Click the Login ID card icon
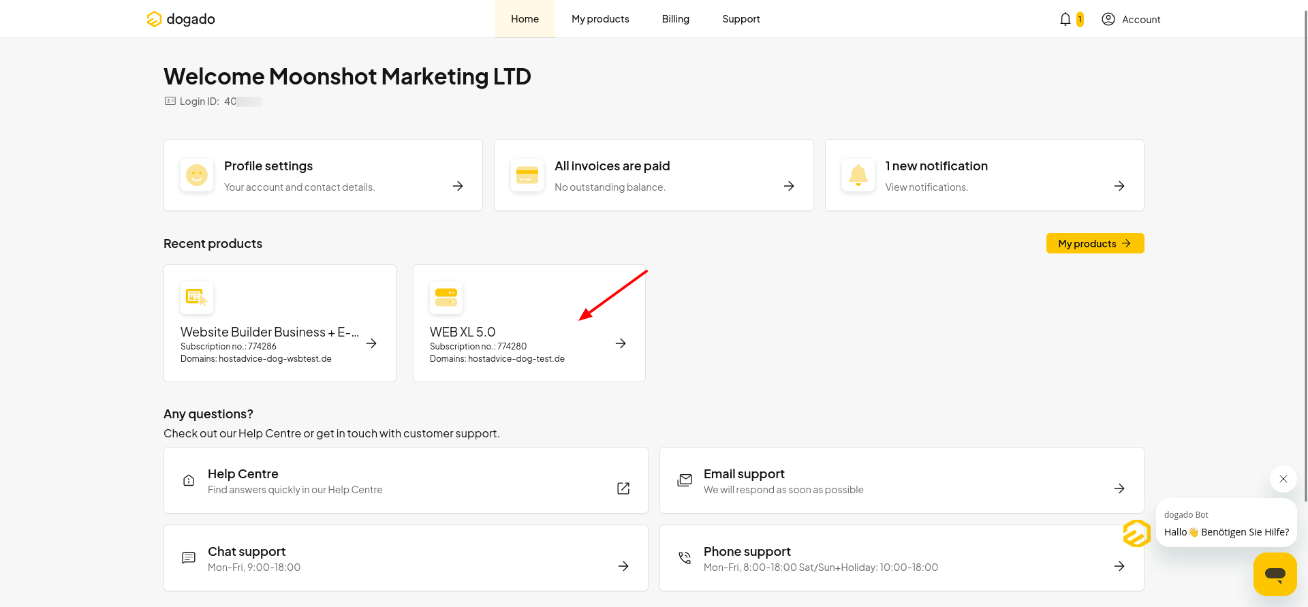1308x607 pixels. click(170, 101)
